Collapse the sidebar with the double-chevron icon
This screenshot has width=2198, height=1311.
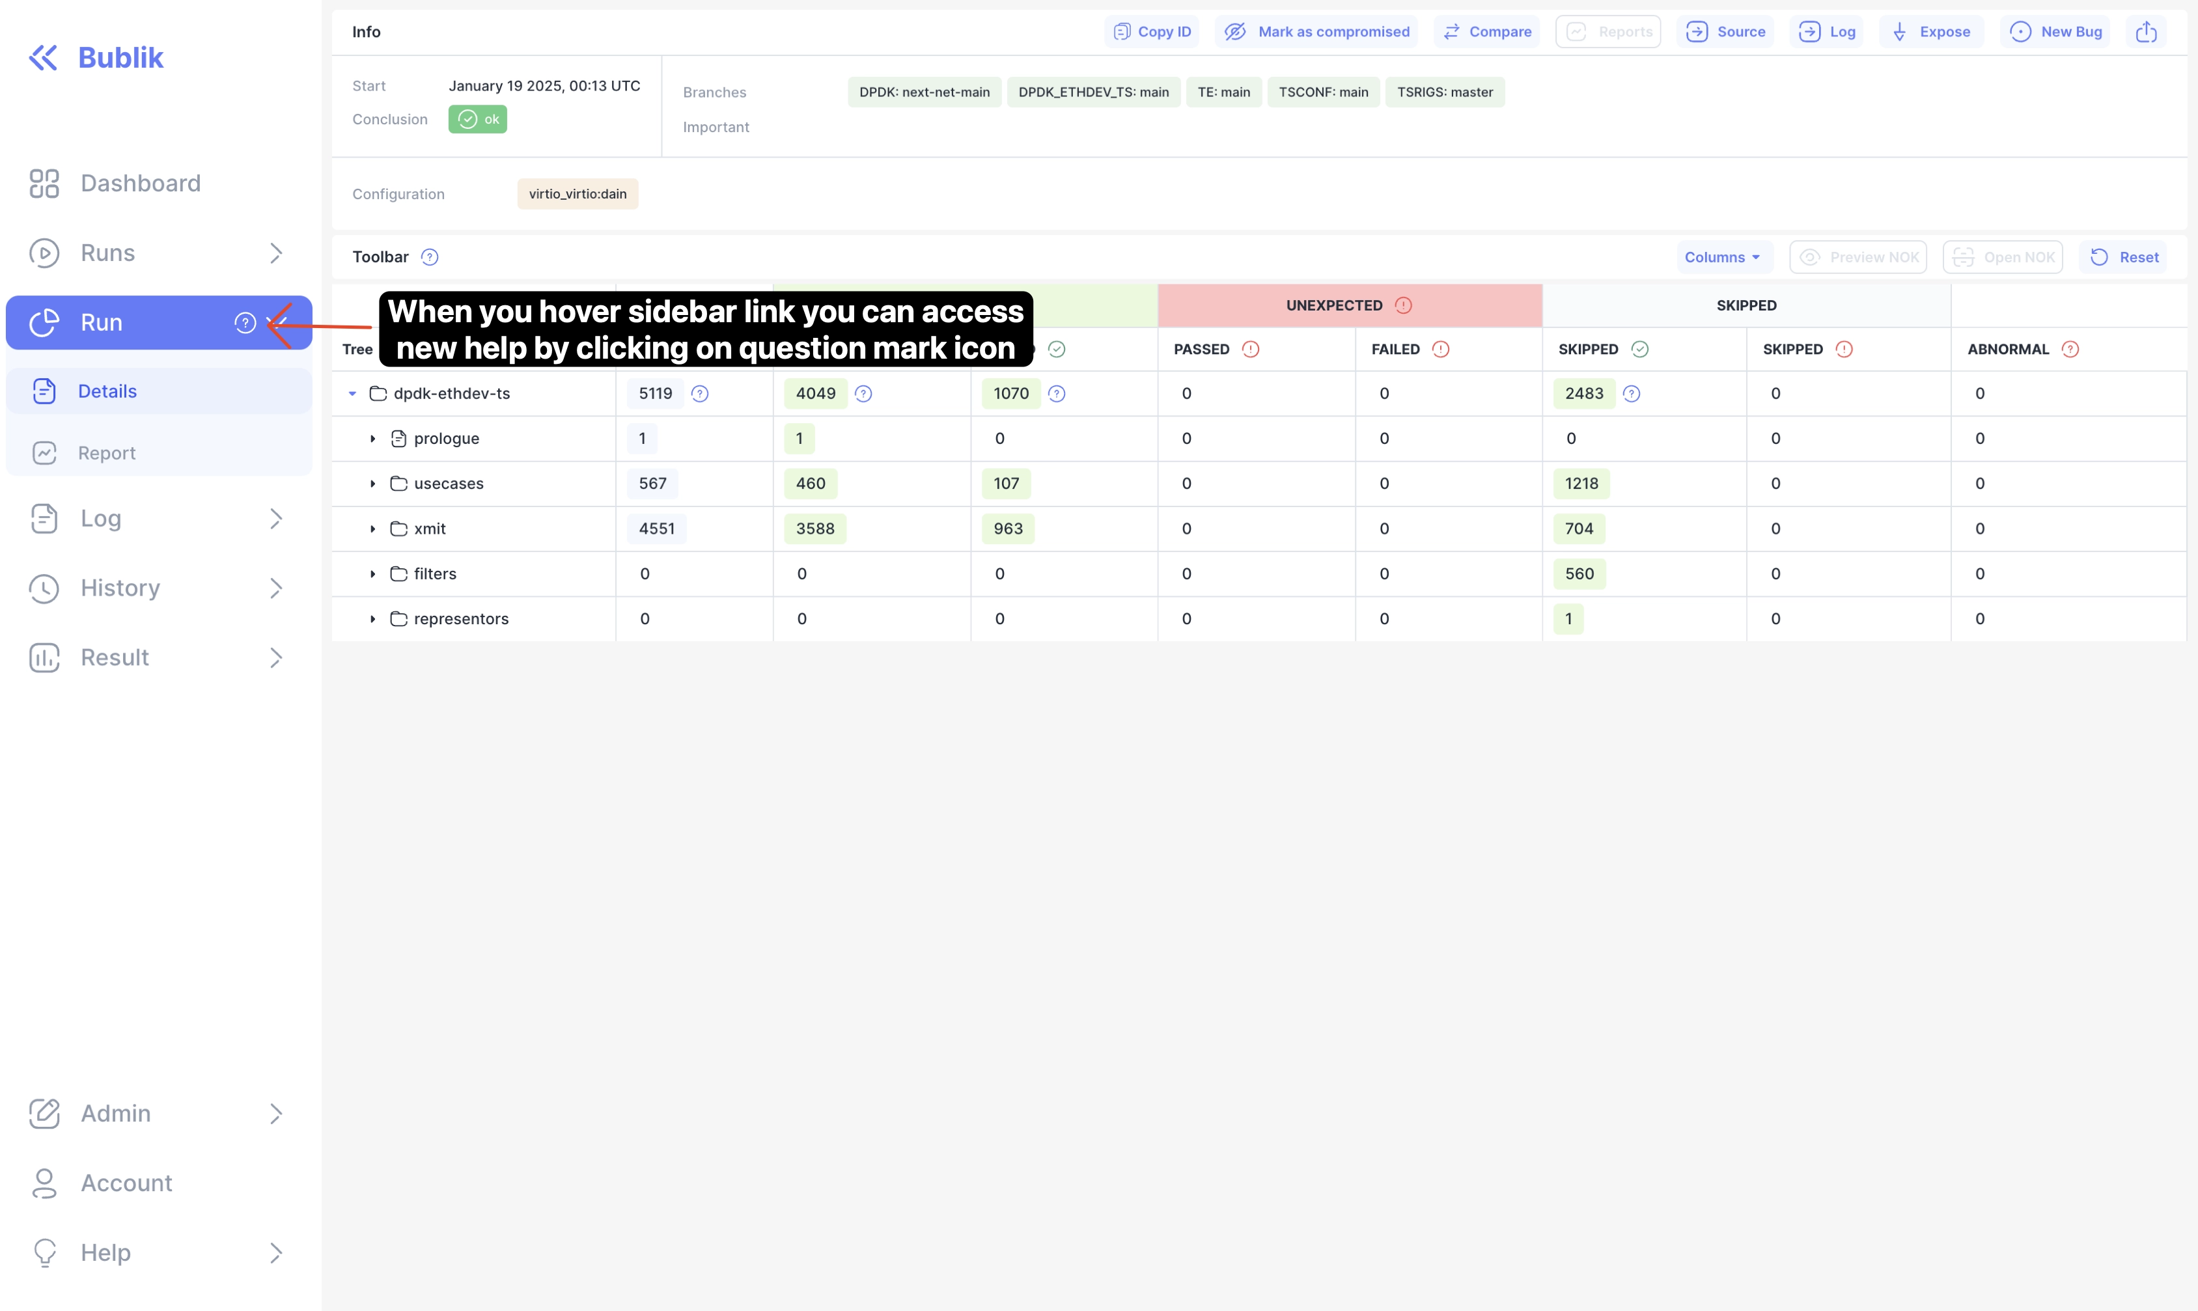tap(42, 57)
